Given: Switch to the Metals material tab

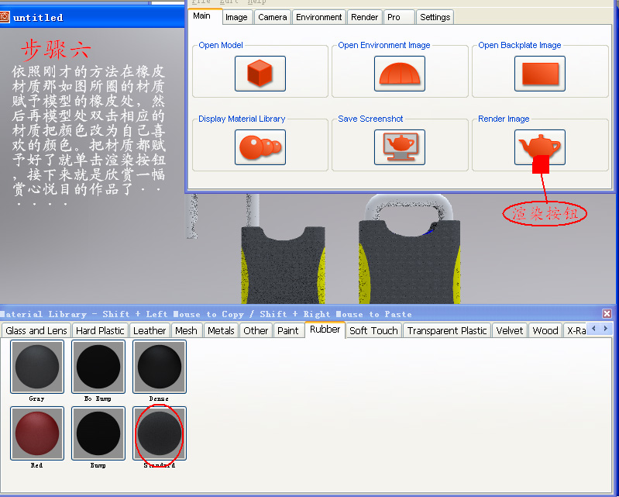Looking at the screenshot, I should 221,330.
